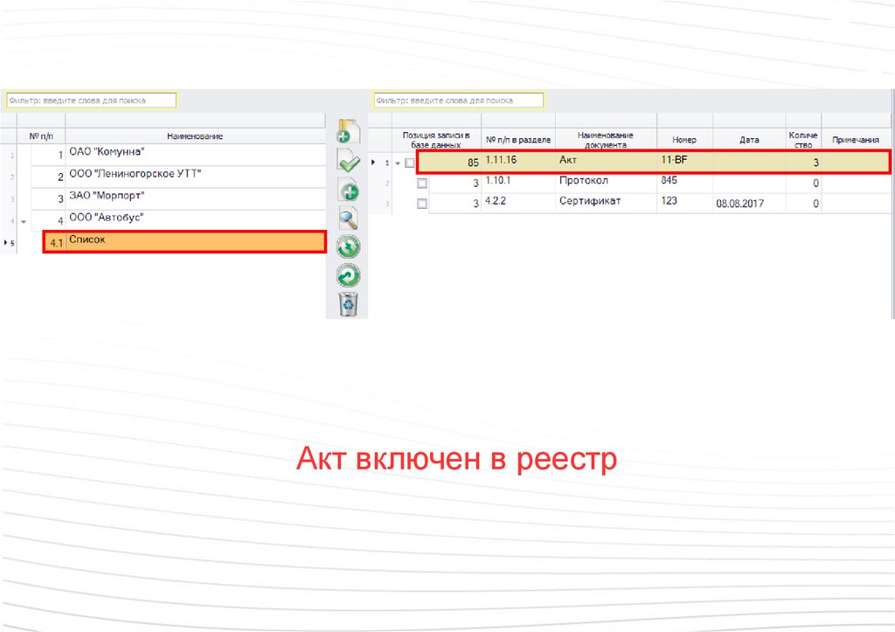Click section number cell 1.11.16
Viewport: 895px width, 632px height.
(518, 162)
